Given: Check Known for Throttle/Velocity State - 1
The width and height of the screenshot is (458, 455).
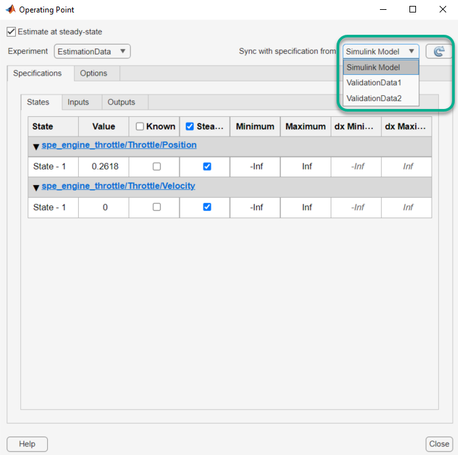Looking at the screenshot, I should [157, 207].
